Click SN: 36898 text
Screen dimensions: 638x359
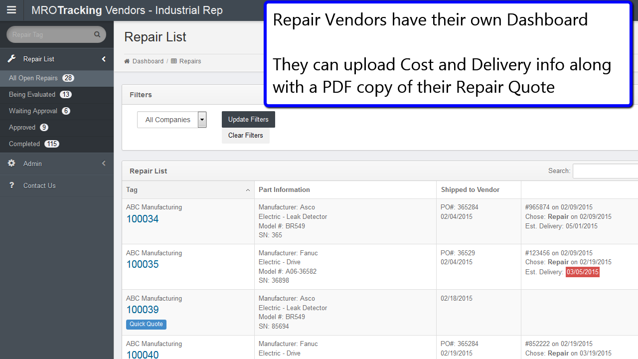274,280
